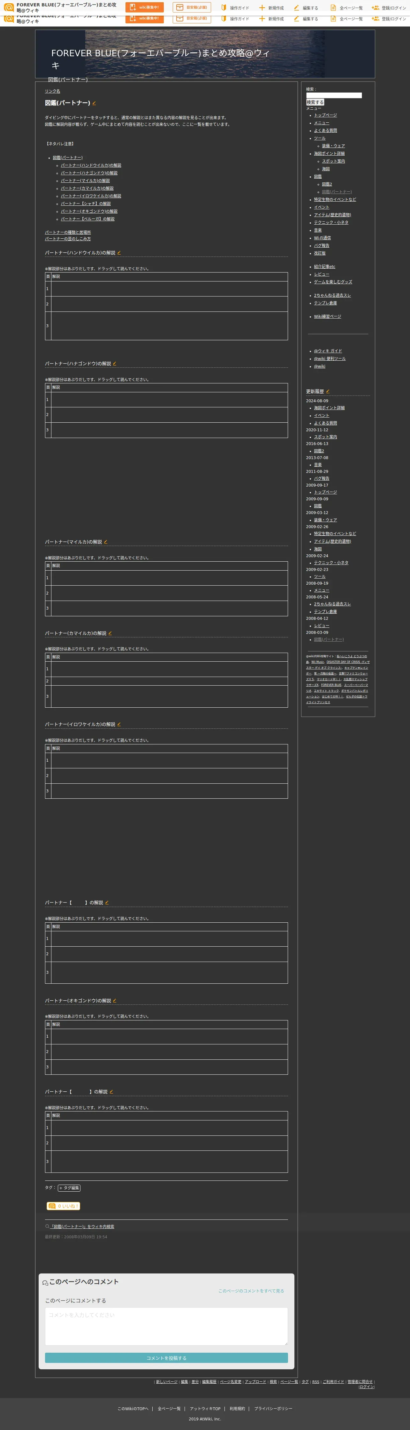Click the + タグ編集 button

point(69,1188)
